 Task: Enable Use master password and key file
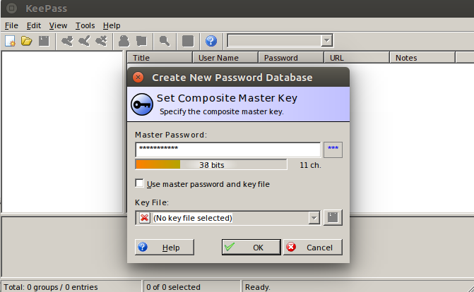139,183
